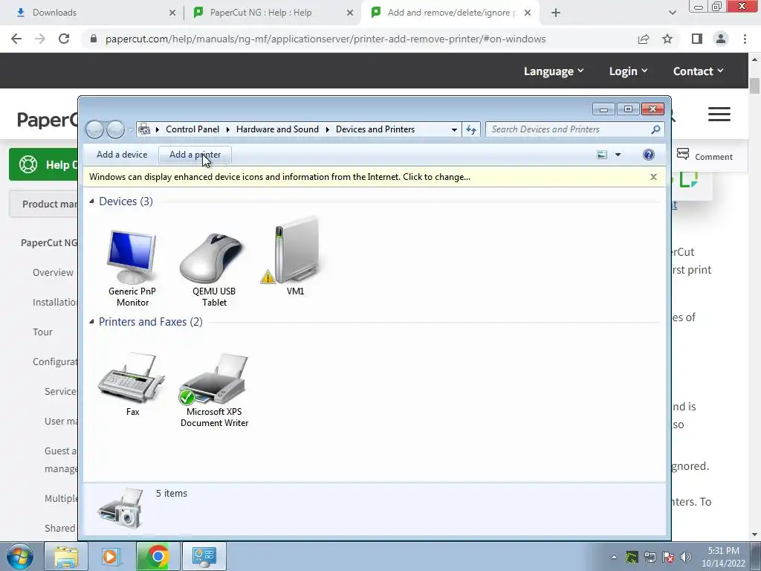761x571 pixels.
Task: Close the PaperCut NG Help tab
Action: (x=350, y=13)
